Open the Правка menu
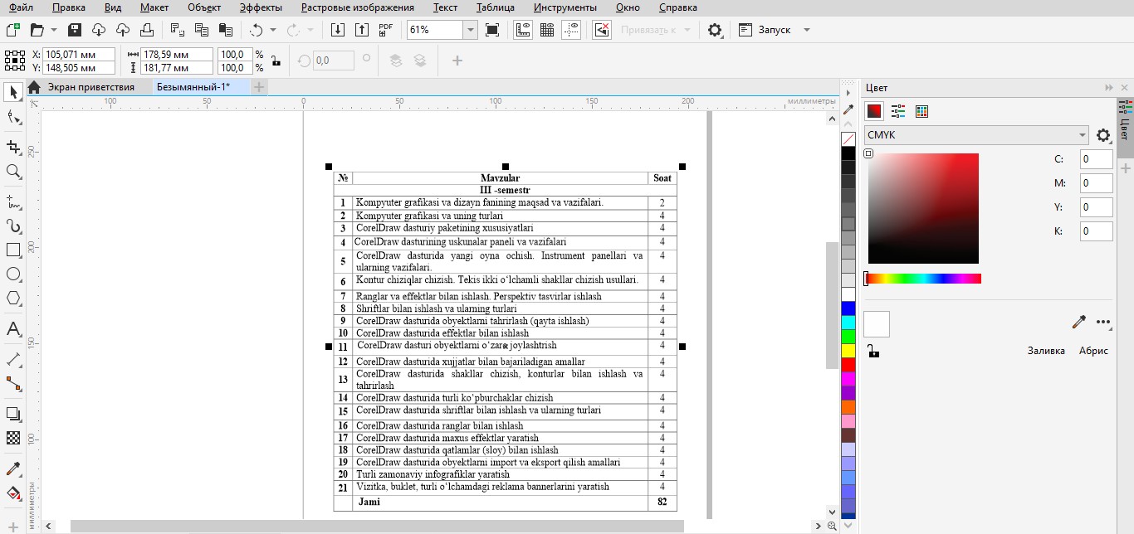 pyautogui.click(x=68, y=7)
